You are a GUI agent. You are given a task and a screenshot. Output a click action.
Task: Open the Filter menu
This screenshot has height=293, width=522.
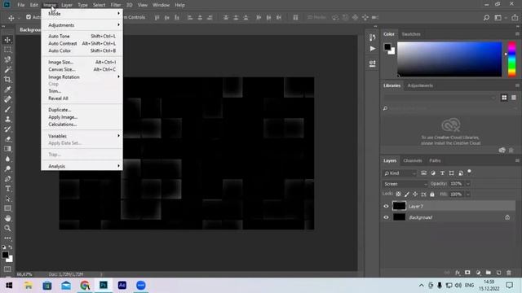coord(116,5)
